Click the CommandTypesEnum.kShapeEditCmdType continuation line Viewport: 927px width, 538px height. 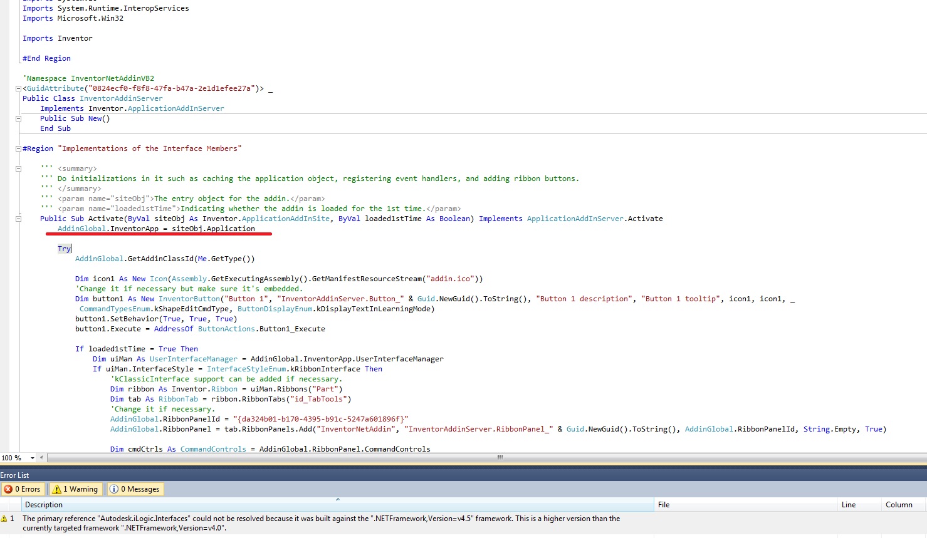tap(257, 309)
